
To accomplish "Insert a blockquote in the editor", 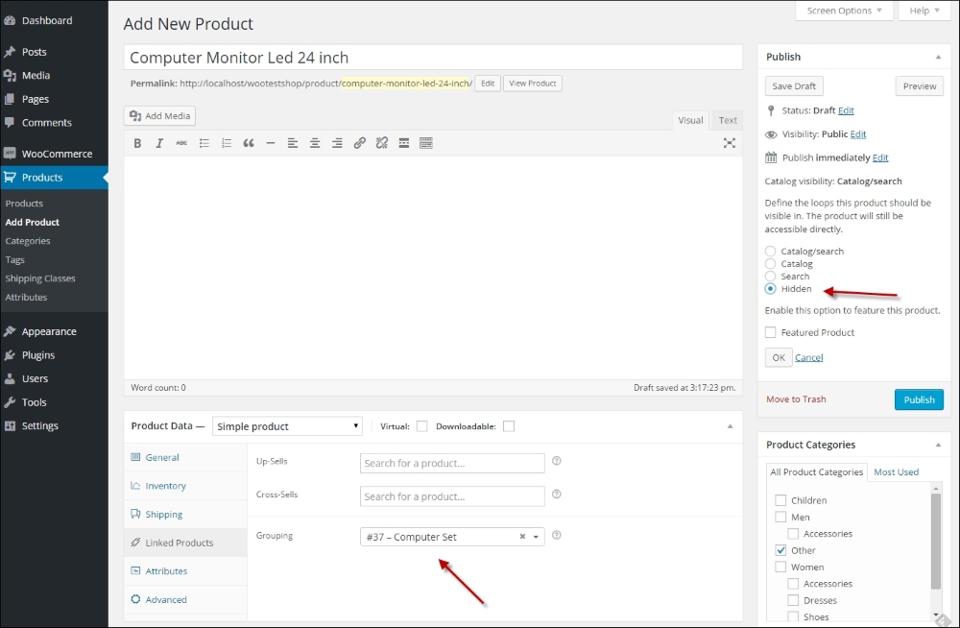I will (248, 143).
